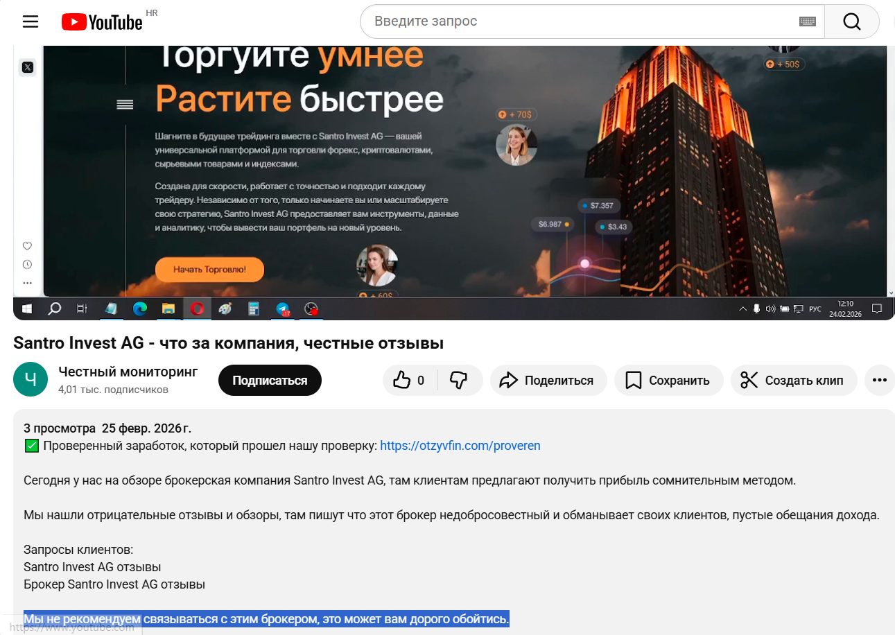895x635 pixels.
Task: Click into the Введите запрос search field
Action: coord(582,21)
